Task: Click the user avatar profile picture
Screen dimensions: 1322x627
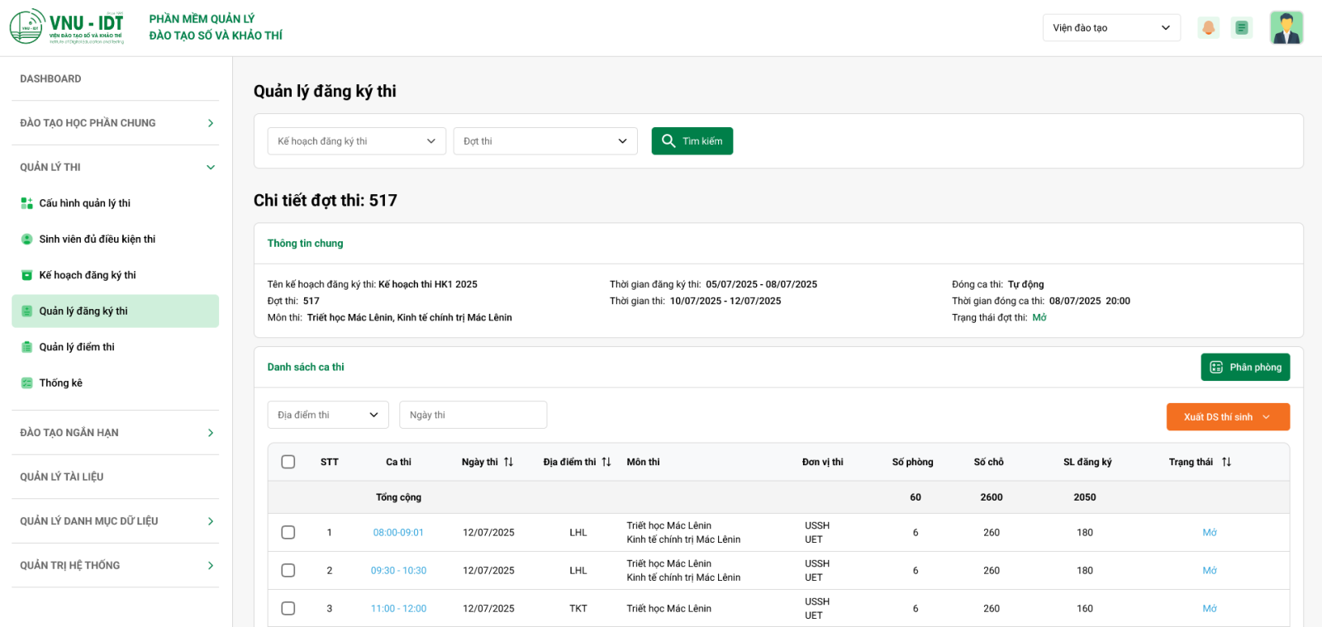Action: tap(1286, 28)
